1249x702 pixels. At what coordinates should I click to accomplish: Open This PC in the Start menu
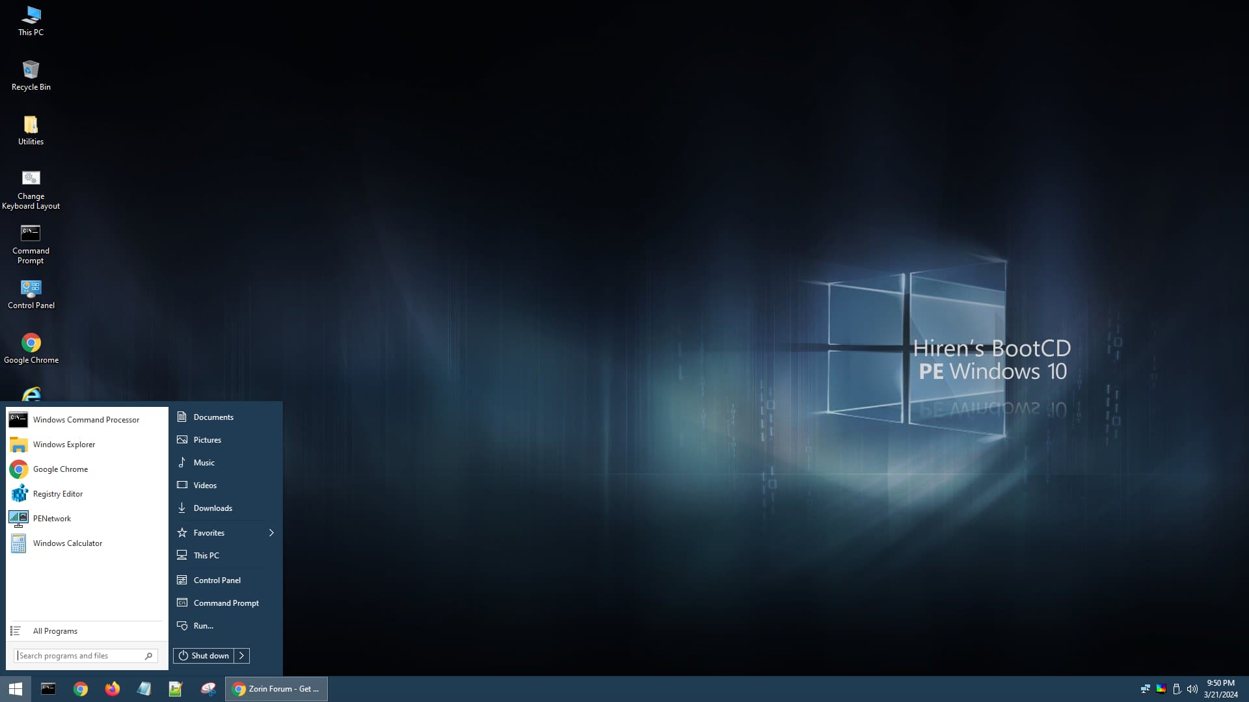coord(226,556)
